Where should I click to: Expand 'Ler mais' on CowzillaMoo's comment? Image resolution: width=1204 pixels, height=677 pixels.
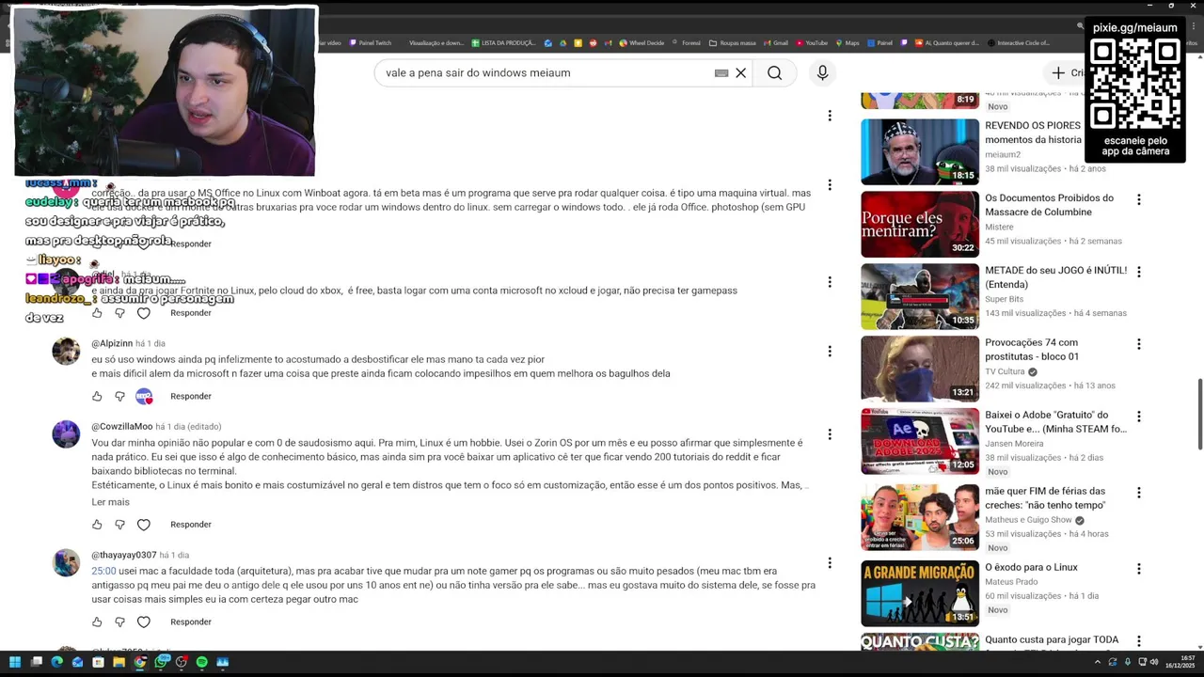[110, 502]
